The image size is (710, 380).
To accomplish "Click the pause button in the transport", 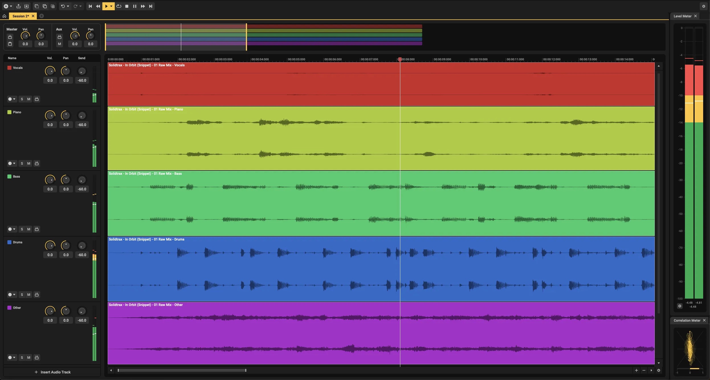I will coord(135,6).
